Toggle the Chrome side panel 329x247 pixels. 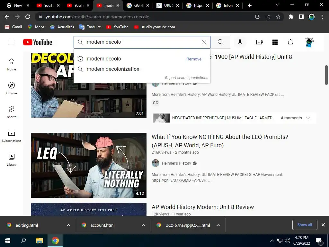point(301,17)
